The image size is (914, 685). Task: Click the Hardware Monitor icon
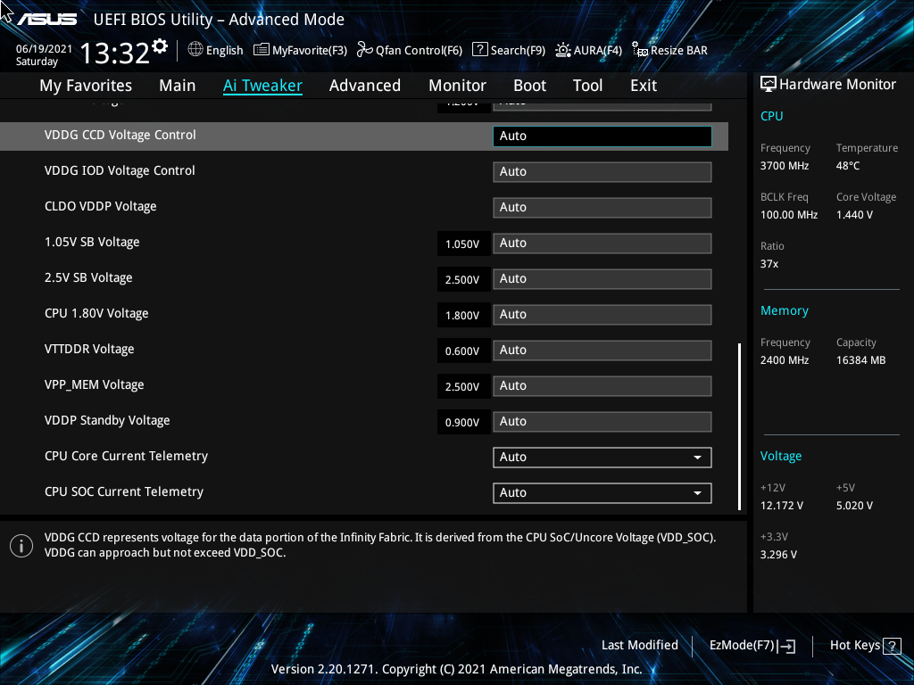[x=769, y=83]
